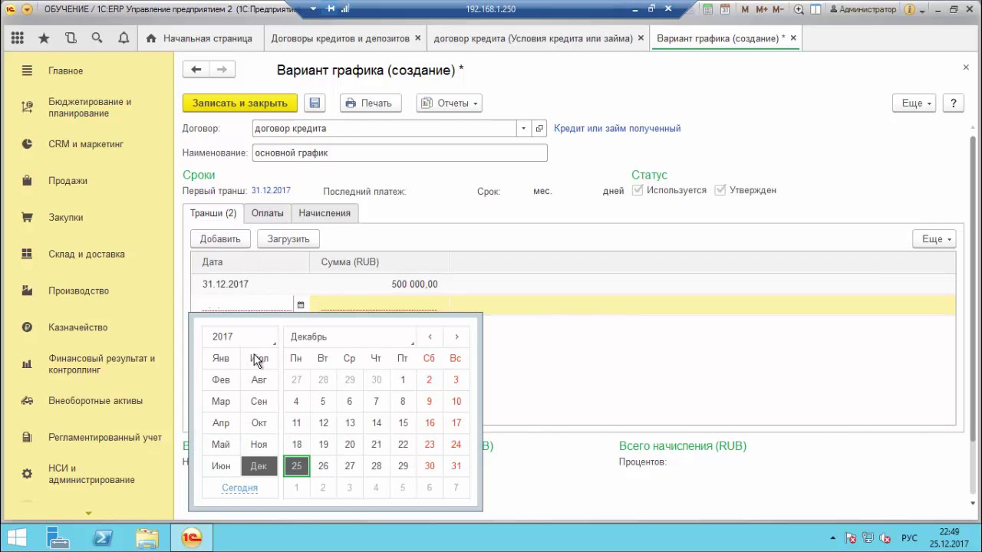Switch to the Транши (2) tab
This screenshot has height=552, width=982.
(x=213, y=213)
